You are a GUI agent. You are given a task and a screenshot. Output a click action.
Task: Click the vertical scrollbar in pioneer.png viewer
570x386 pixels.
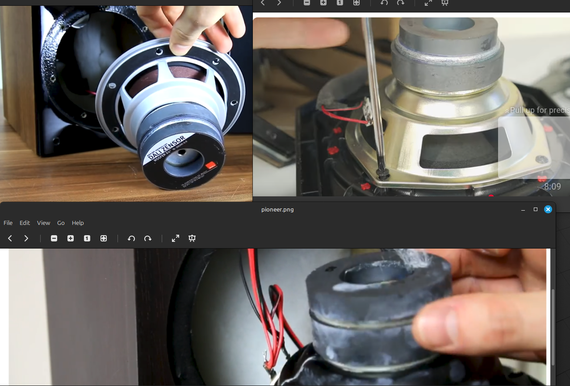(553, 327)
